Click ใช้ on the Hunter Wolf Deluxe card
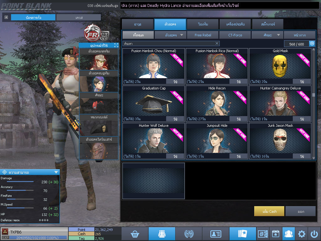Image resolution: width=321 pixels, height=241 pixels. (x=175, y=156)
